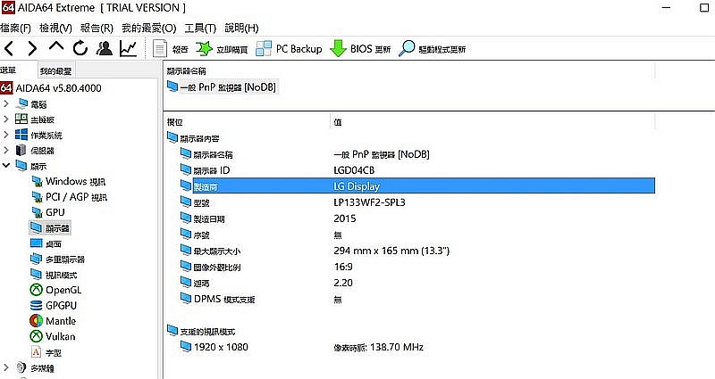715x379 pixels.
Task: Select the 顯示器 ID row LGD04CB
Action: click(416, 170)
